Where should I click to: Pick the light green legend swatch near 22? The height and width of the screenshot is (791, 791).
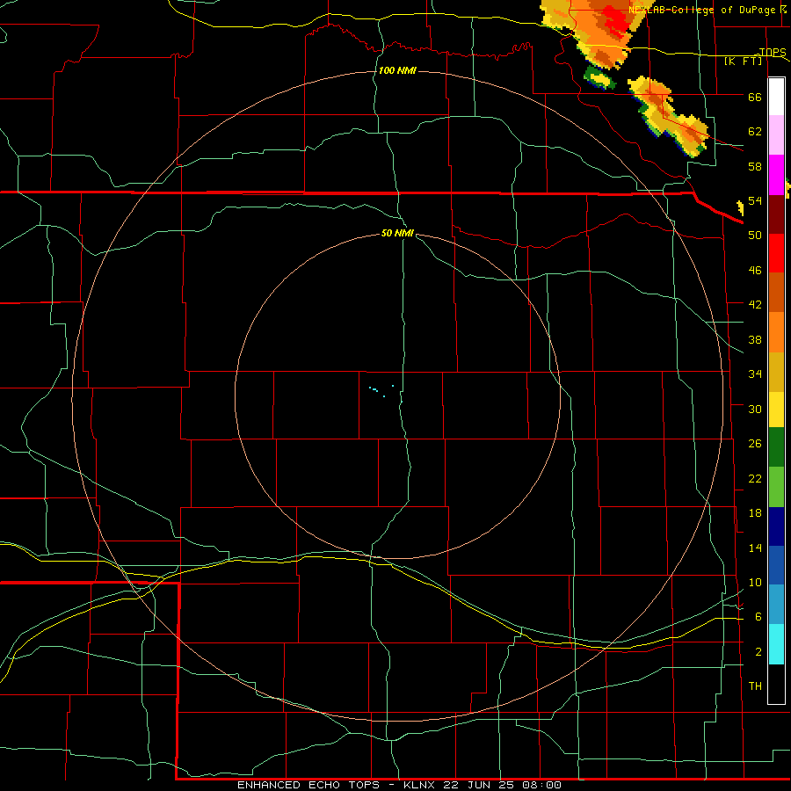click(776, 487)
